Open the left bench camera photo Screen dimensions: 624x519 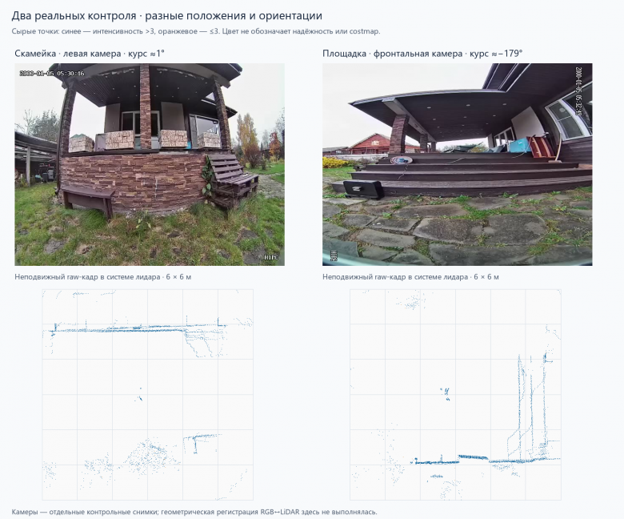click(150, 164)
